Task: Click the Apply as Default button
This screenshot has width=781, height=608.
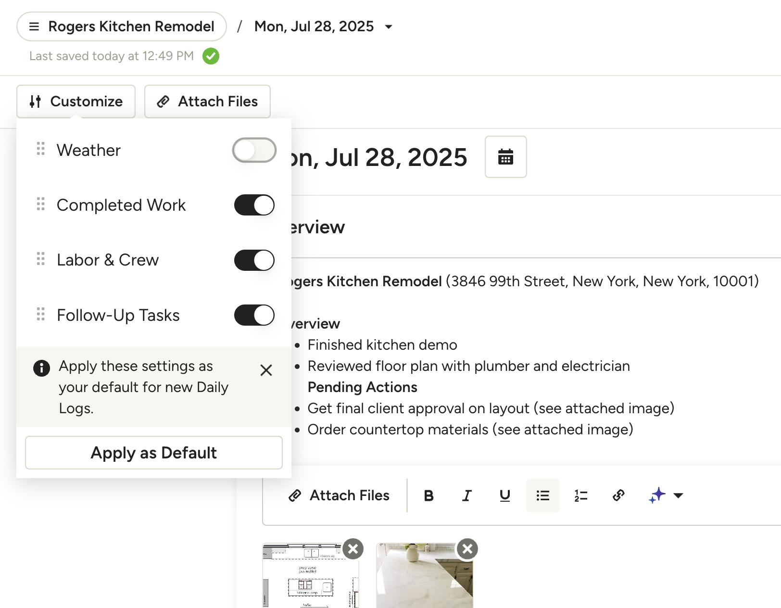Action: click(153, 453)
